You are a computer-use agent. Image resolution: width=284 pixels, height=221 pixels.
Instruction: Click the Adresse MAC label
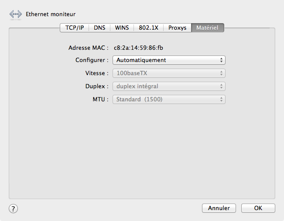tap(88, 48)
